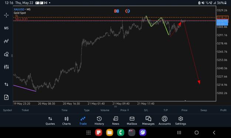Open the purple browser app icon
The image size is (231, 138).
pos(143,132)
